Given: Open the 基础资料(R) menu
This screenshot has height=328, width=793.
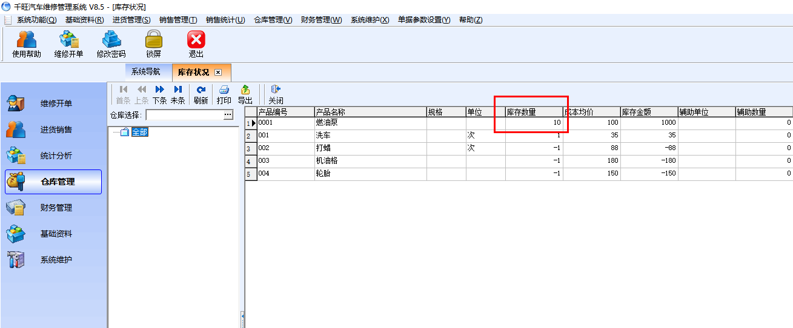Looking at the screenshot, I should pyautogui.click(x=85, y=20).
